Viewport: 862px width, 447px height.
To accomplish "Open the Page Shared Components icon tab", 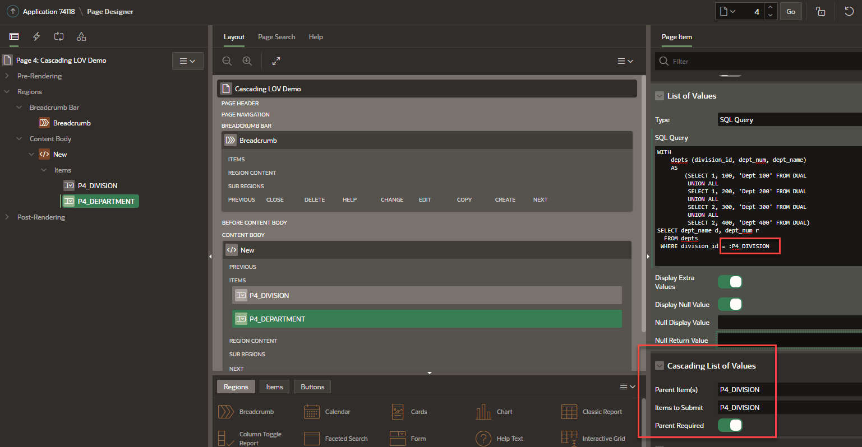I will pyautogui.click(x=81, y=36).
